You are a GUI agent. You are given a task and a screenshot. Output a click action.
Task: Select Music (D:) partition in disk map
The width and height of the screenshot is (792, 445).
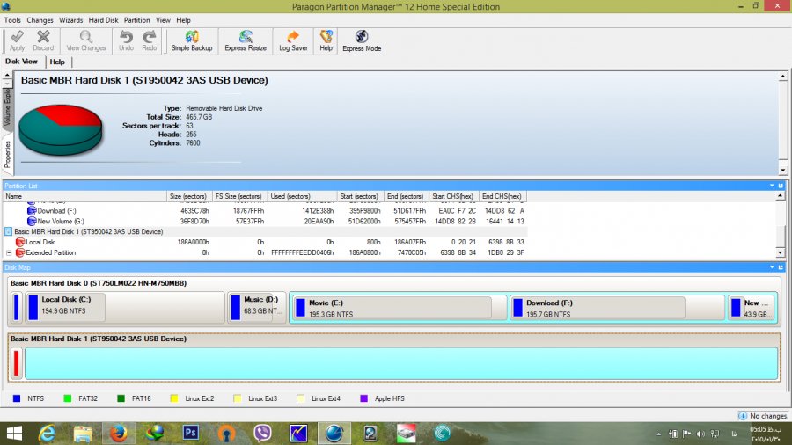click(x=257, y=307)
